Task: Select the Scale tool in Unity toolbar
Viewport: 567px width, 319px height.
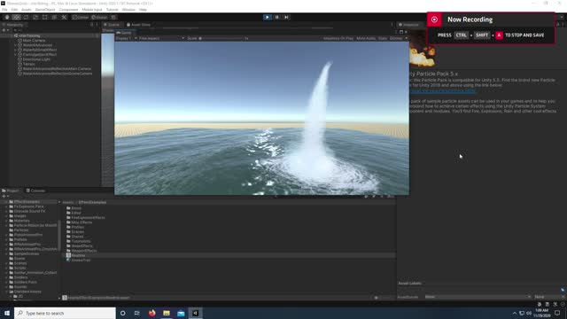Action: tap(35, 17)
